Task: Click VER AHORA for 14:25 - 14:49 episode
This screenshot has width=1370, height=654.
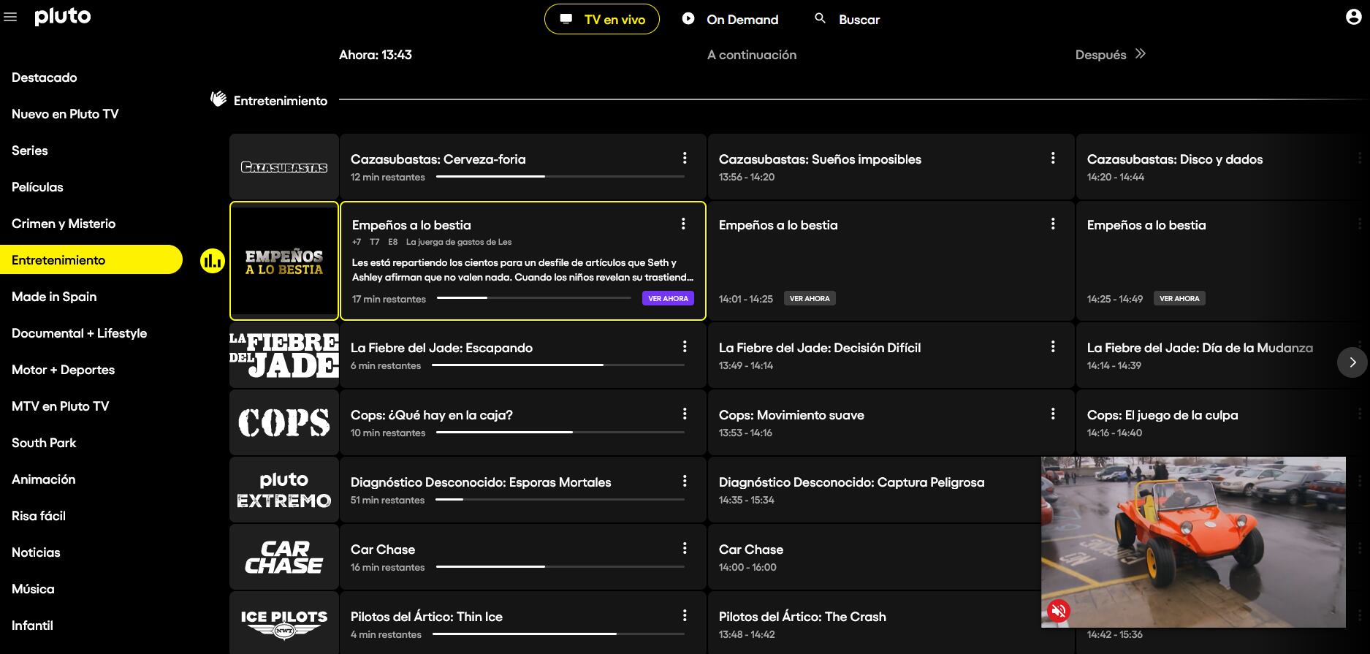Action: click(x=1179, y=298)
